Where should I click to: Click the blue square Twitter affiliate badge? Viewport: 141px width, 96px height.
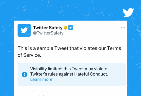(x=70, y=28)
